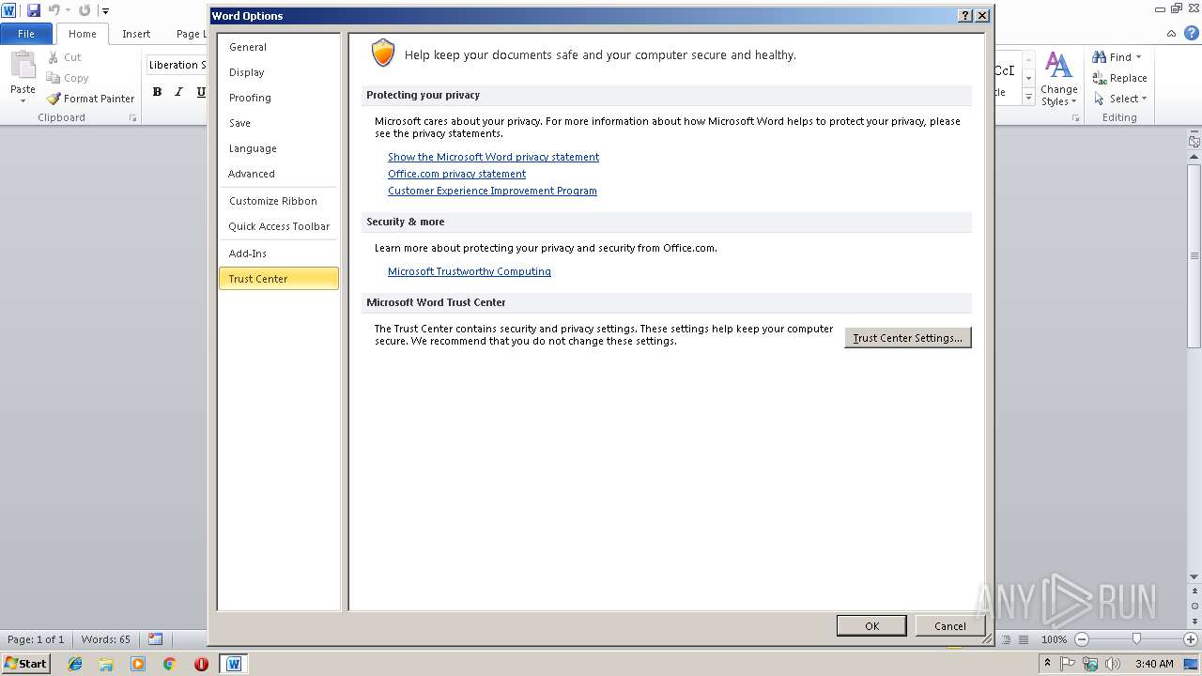This screenshot has height=676, width=1202.
Task: Open Microsoft Word Help blue icon
Action: point(1191,34)
